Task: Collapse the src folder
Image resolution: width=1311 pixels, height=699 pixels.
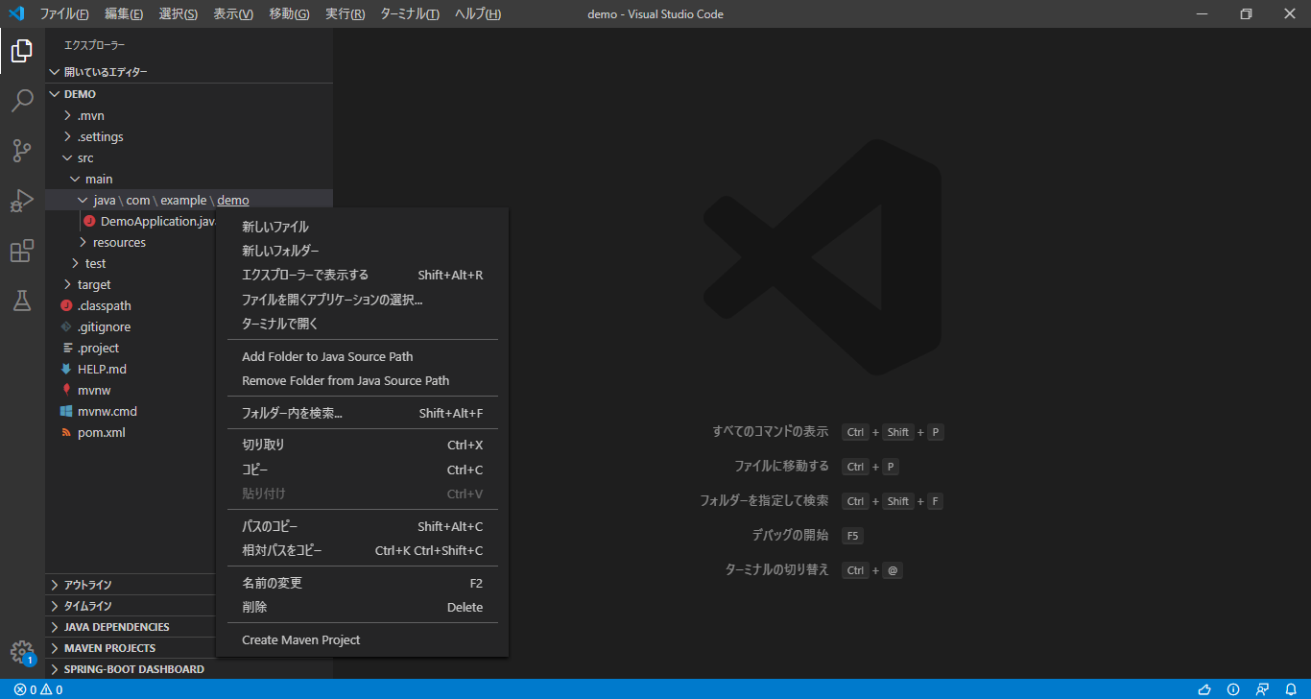Action: pos(67,157)
